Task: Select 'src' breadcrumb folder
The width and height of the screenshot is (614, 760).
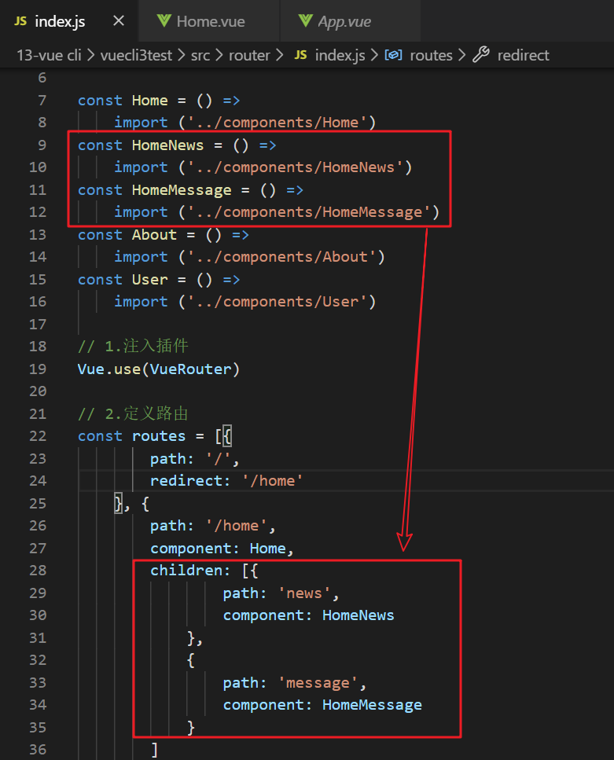Action: pos(200,55)
